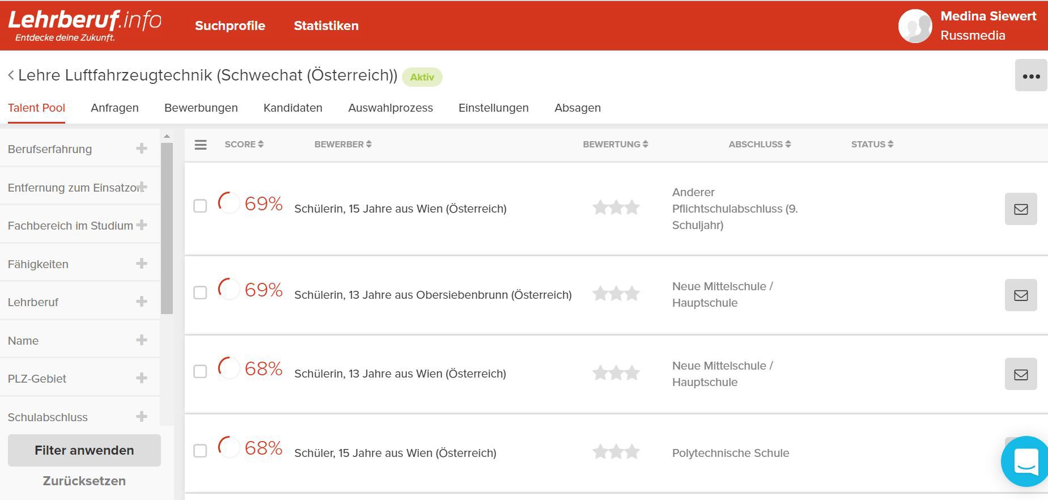Image resolution: width=1048 pixels, height=500 pixels.
Task: Tick the checkbox for the Obersiebenbrunn applicant
Action: [x=200, y=293]
